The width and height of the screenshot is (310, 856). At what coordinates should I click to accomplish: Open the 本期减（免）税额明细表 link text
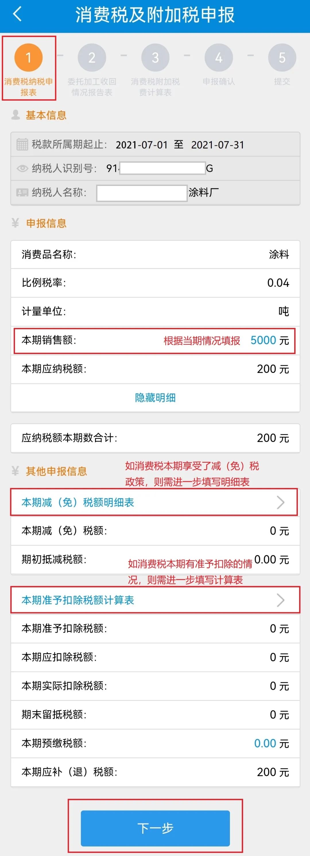tap(78, 503)
